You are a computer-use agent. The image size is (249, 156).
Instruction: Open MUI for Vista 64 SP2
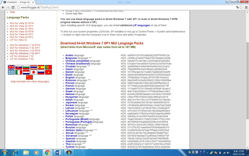[x=21, y=37]
